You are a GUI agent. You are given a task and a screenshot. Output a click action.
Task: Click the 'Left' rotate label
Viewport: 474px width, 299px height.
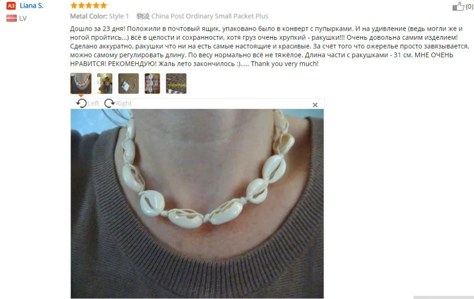pos(93,104)
